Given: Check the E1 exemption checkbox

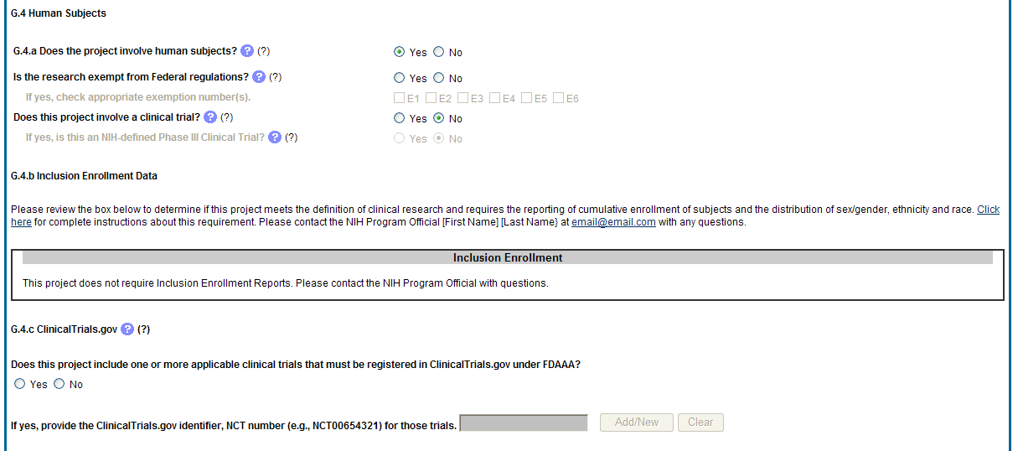Looking at the screenshot, I should point(400,98).
